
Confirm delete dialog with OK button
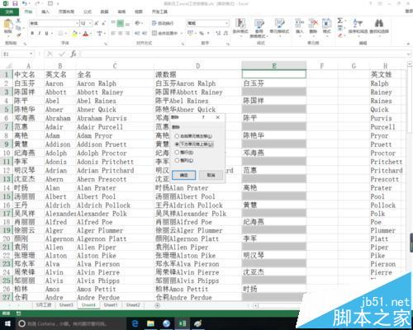coord(183,175)
